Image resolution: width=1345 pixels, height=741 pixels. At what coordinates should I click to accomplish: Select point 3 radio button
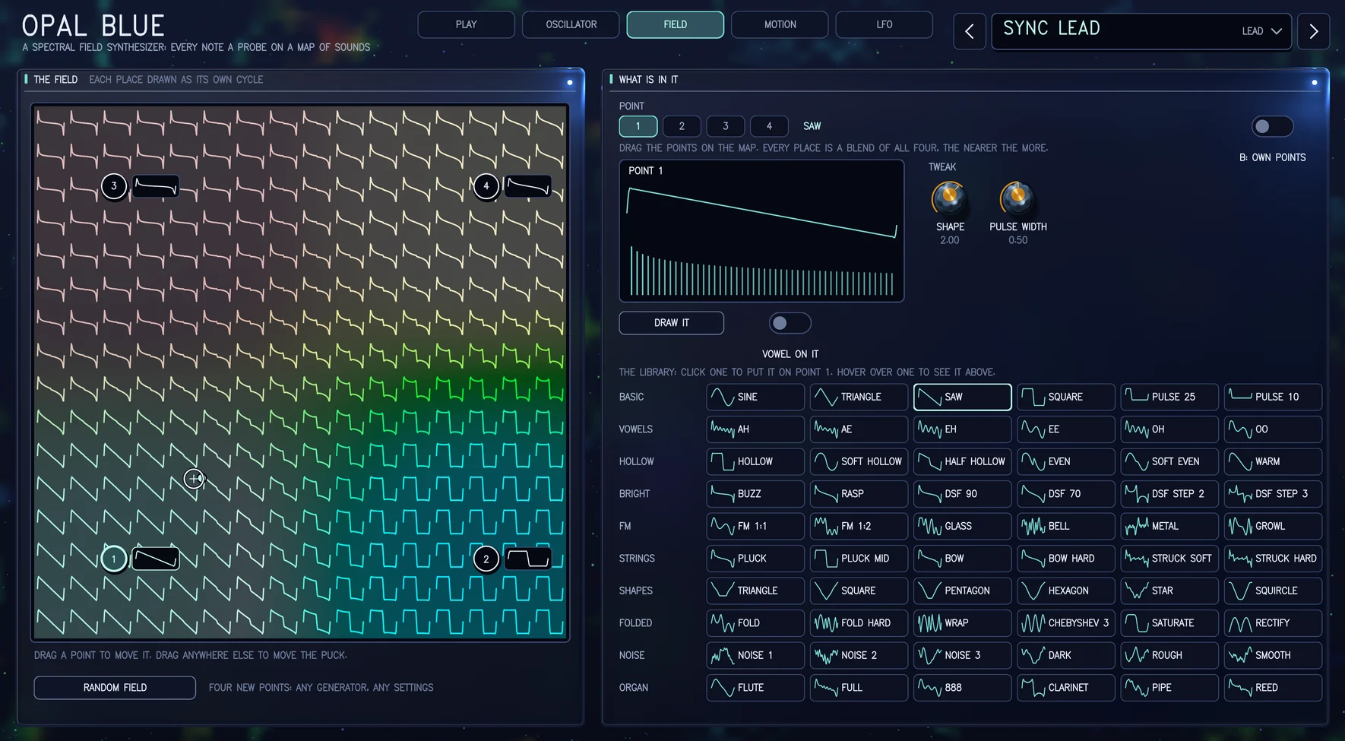(726, 126)
